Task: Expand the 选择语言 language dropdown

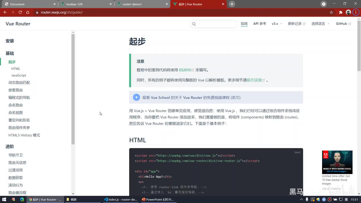Action: click(x=320, y=24)
